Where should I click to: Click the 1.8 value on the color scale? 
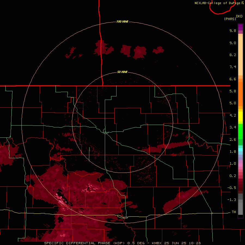coord(233,152)
